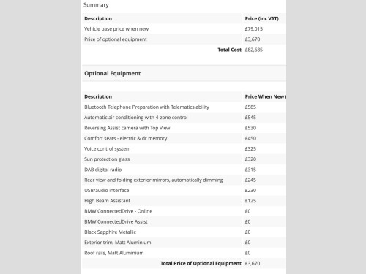Select the Price of optional equipment row
Image resolution: width=366 pixels, height=274 pixels.
(x=184, y=39)
